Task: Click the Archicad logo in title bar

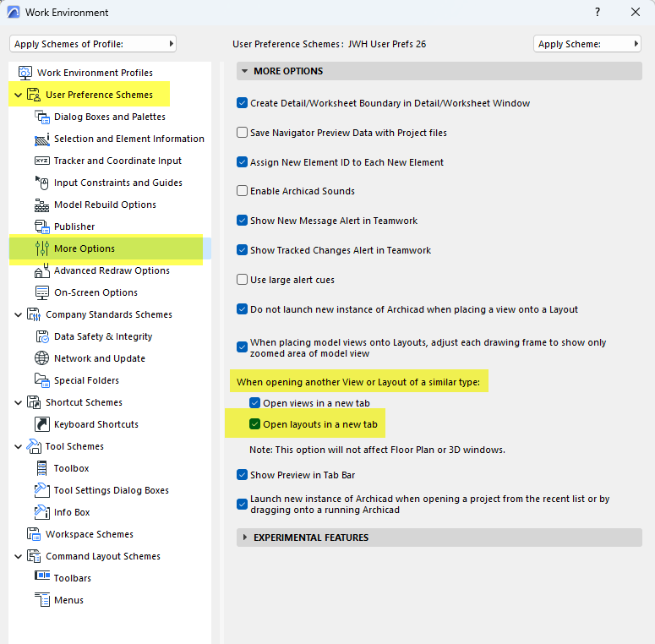Action: pyautogui.click(x=14, y=12)
